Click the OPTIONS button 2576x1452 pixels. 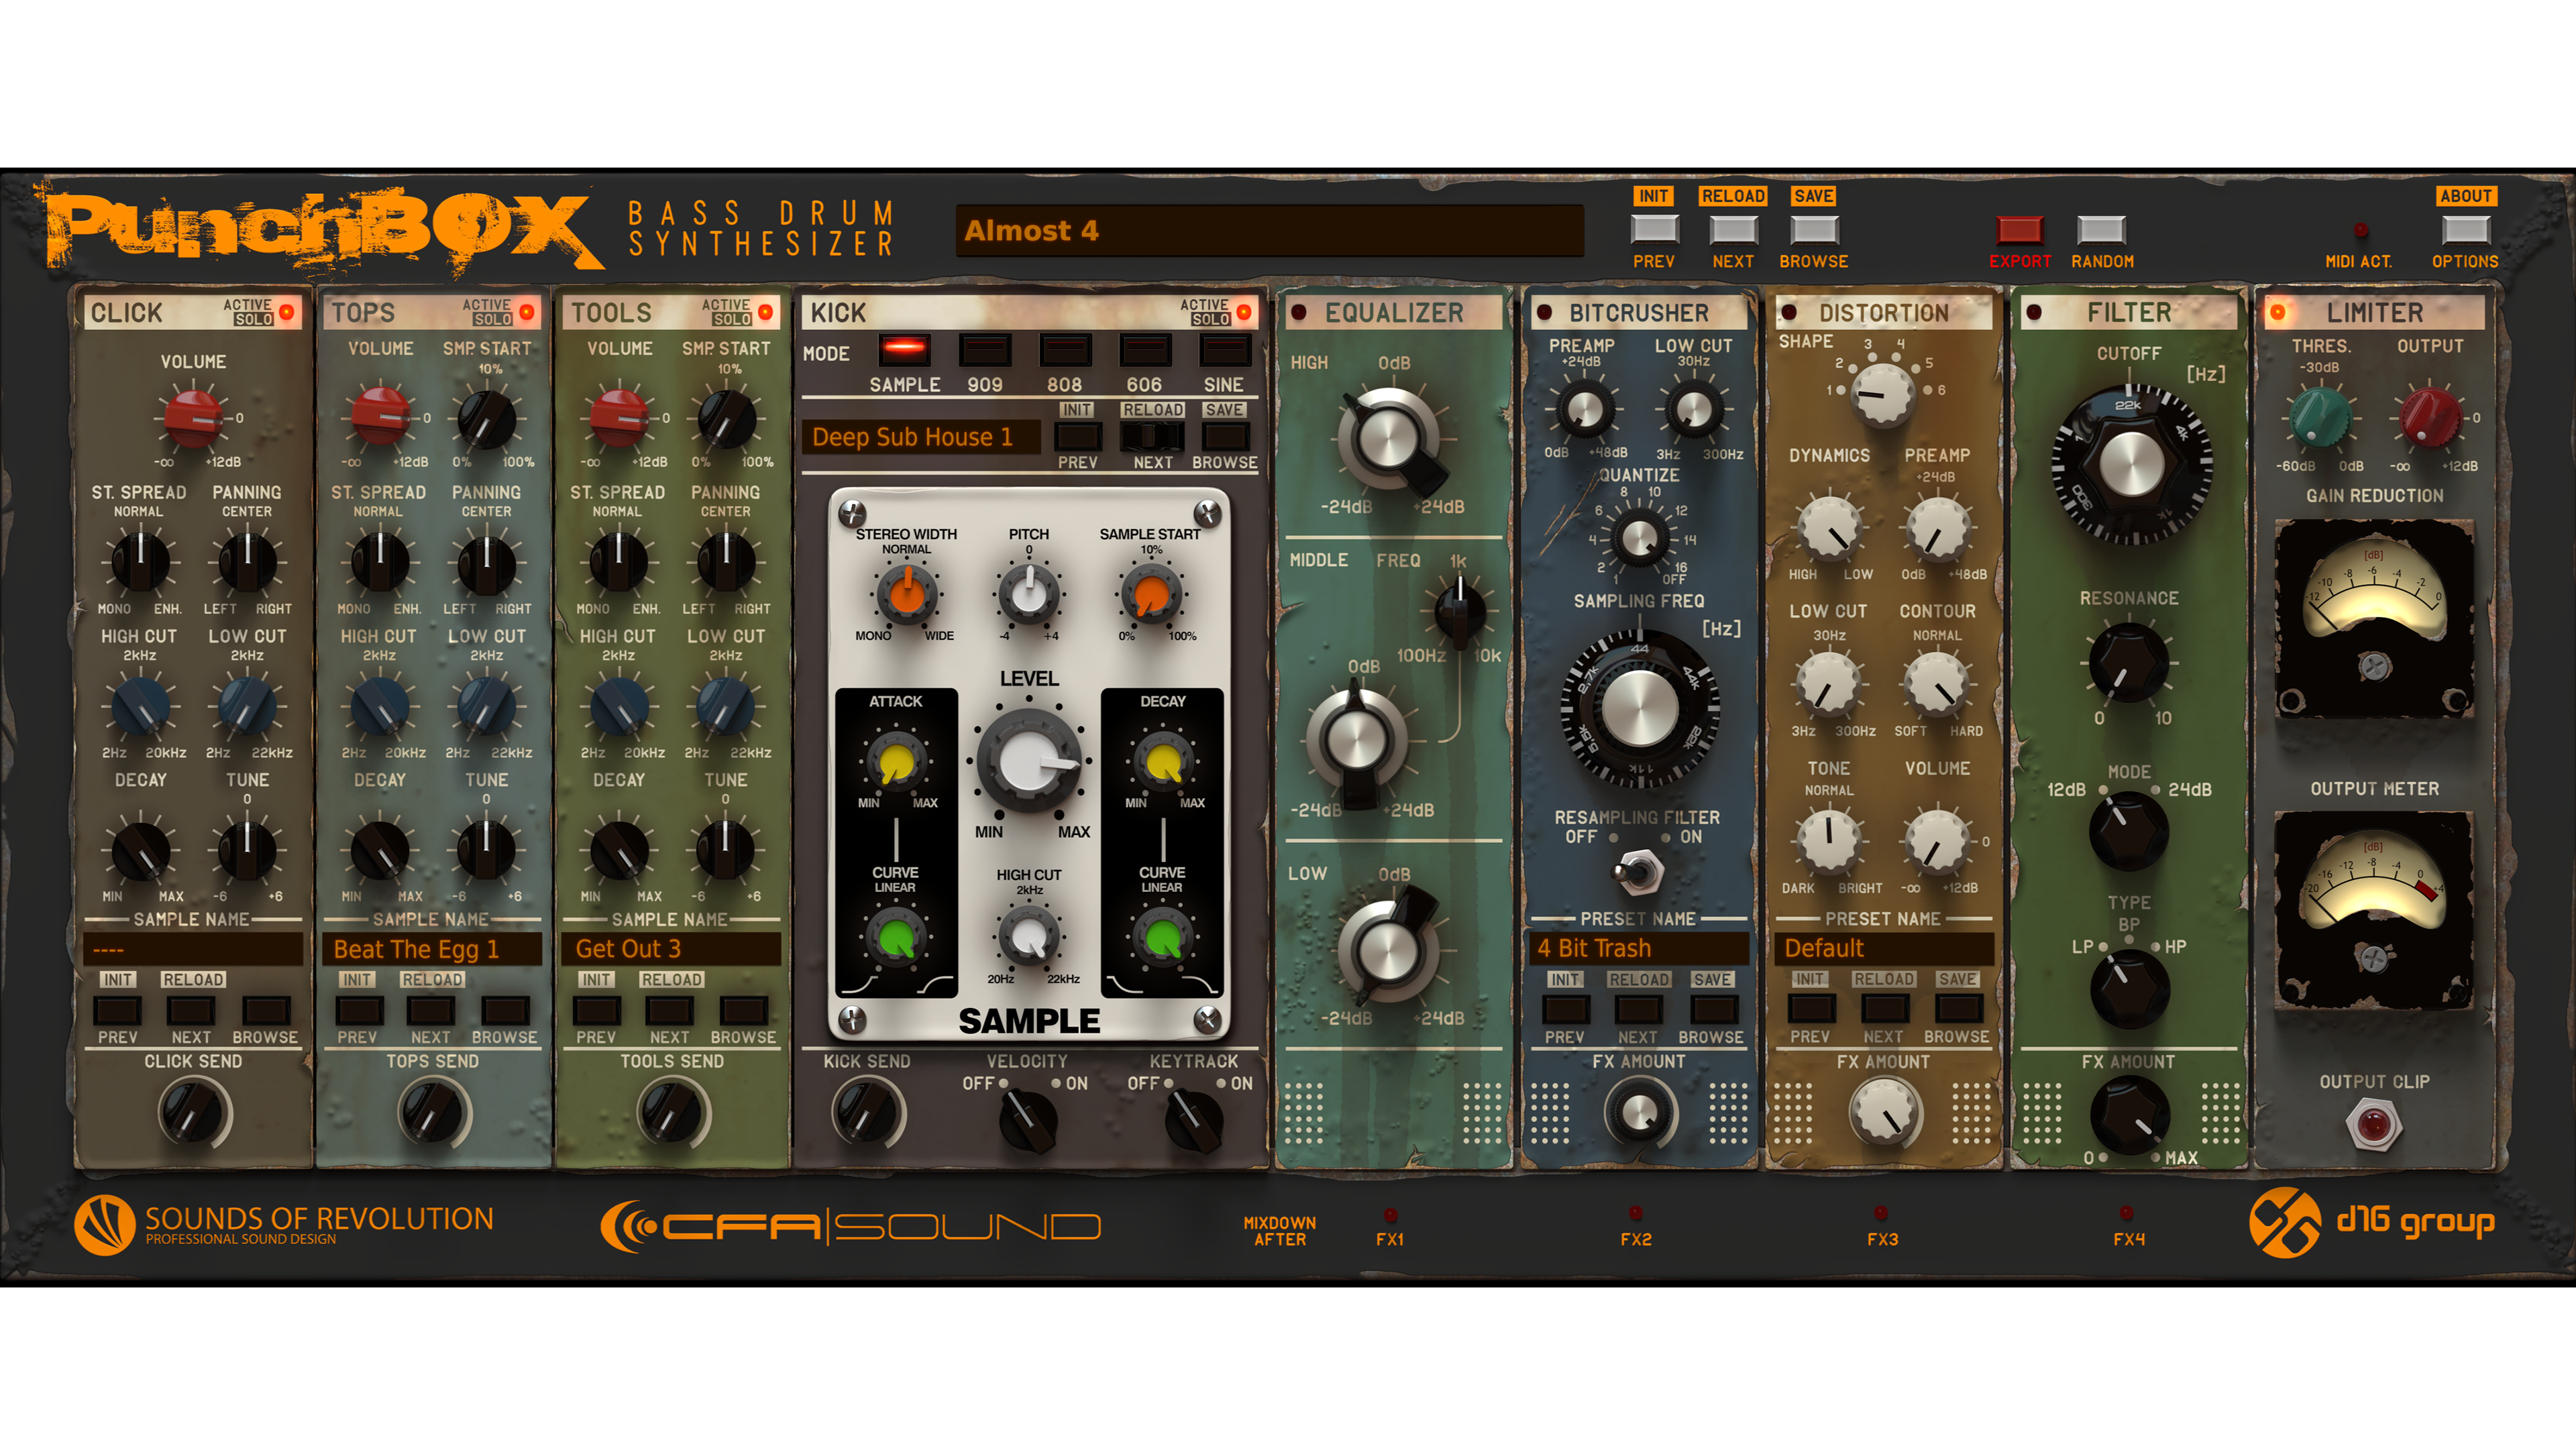click(x=2465, y=231)
